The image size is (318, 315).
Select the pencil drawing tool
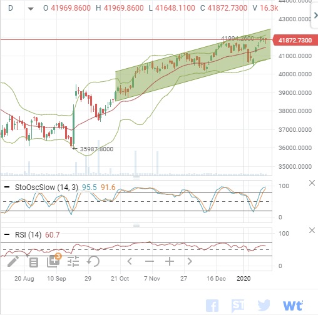click(13, 261)
